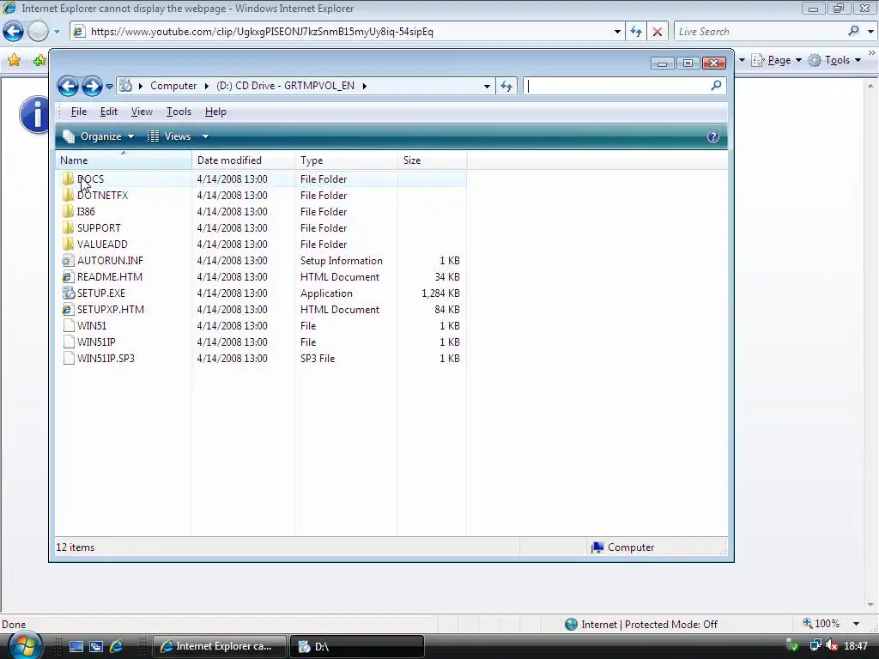
Task: Select the VALUEADD folder icon
Action: pyautogui.click(x=68, y=244)
